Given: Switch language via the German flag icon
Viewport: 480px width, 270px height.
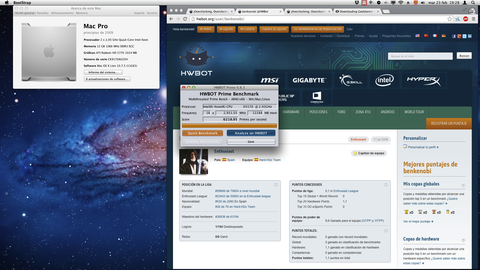Looking at the screenshot, I should 444,36.
